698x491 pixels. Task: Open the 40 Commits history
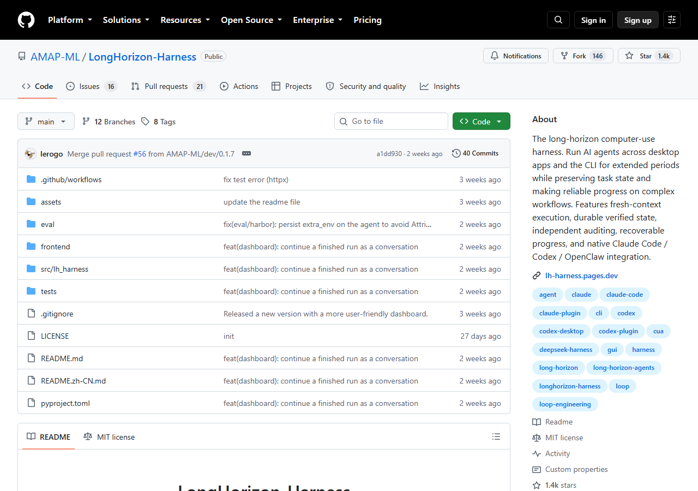(475, 153)
